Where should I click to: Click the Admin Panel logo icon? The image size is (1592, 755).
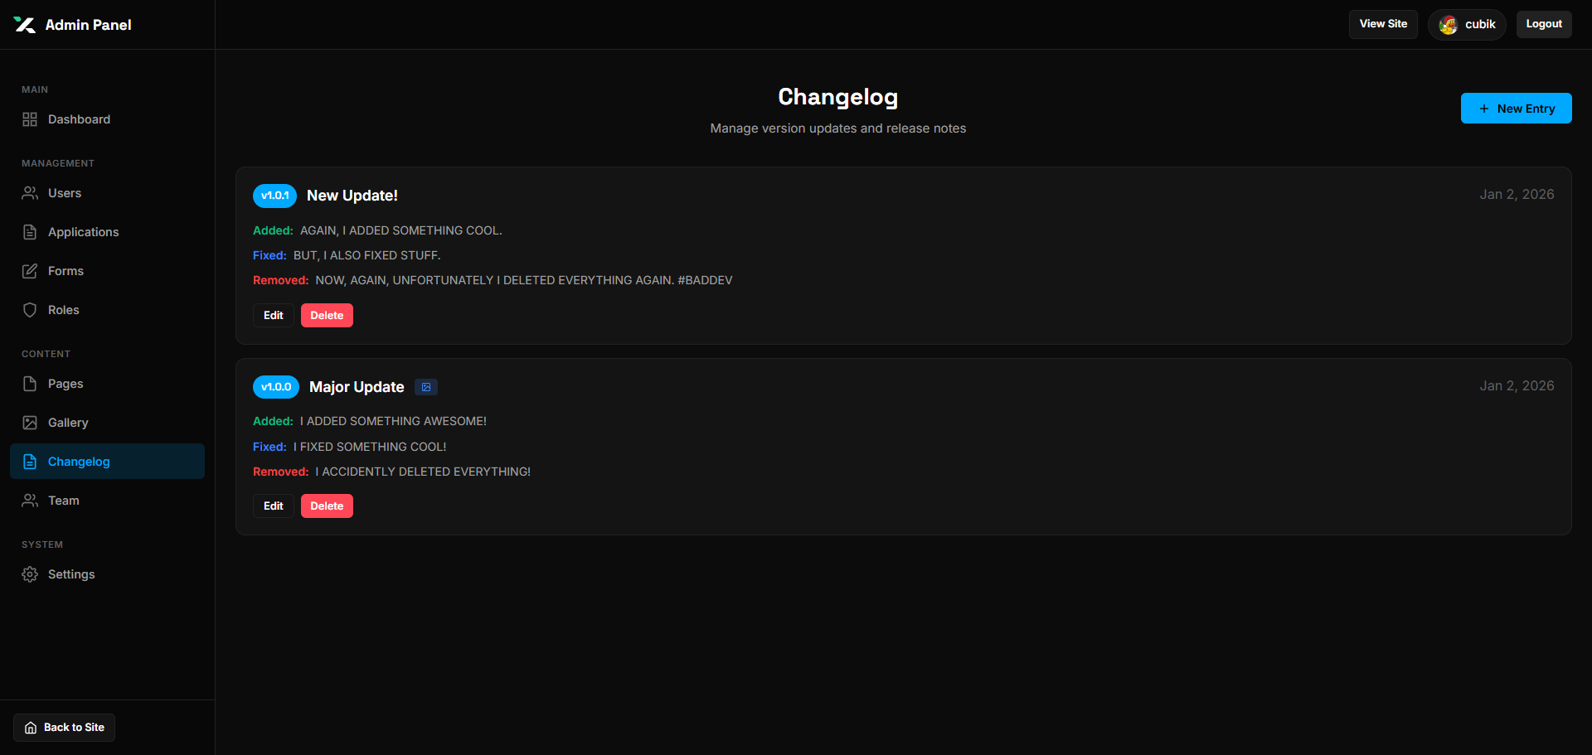pos(24,25)
